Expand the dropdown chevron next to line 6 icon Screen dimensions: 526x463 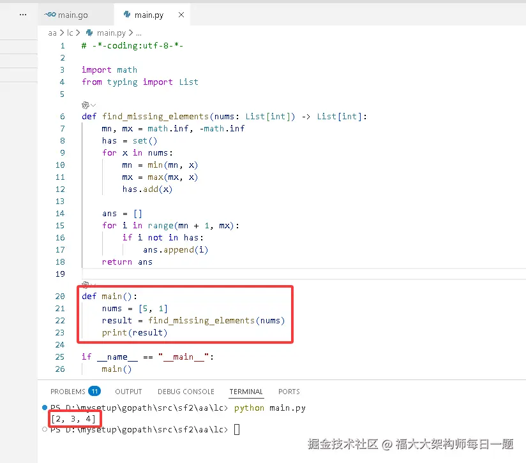coord(93,105)
